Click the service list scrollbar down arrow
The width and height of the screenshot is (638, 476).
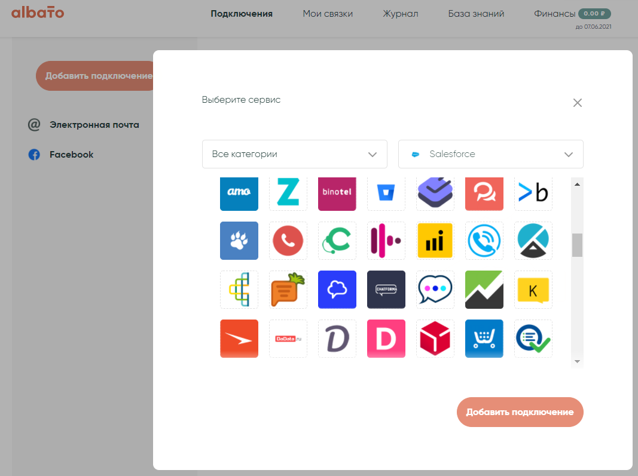577,361
